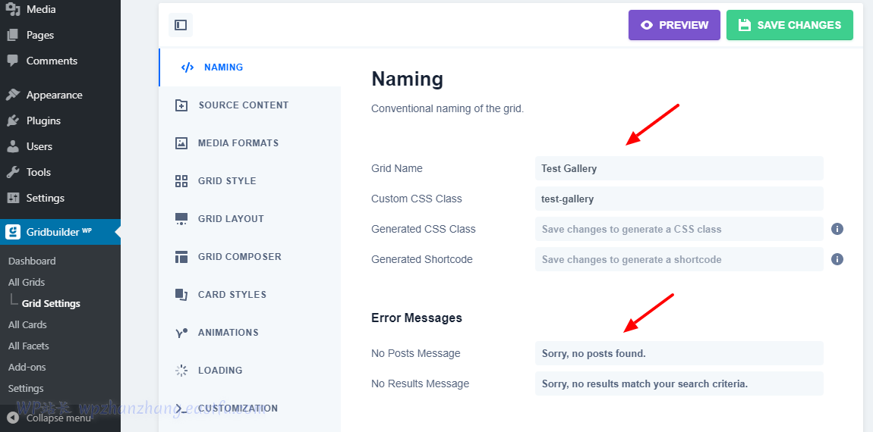Click the Generated Shortcode field
This screenshot has height=432, width=873.
coord(679,259)
